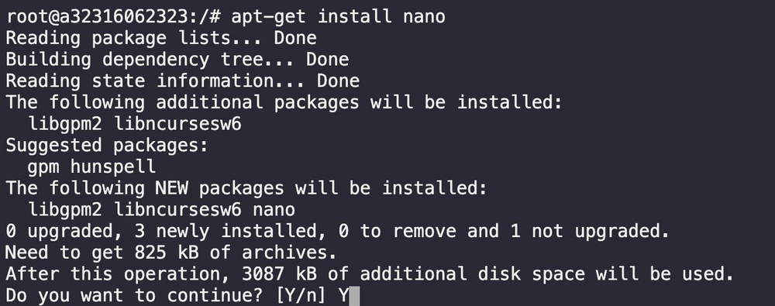
Task: Click the terminal cursor block after Y
Action: 354,296
